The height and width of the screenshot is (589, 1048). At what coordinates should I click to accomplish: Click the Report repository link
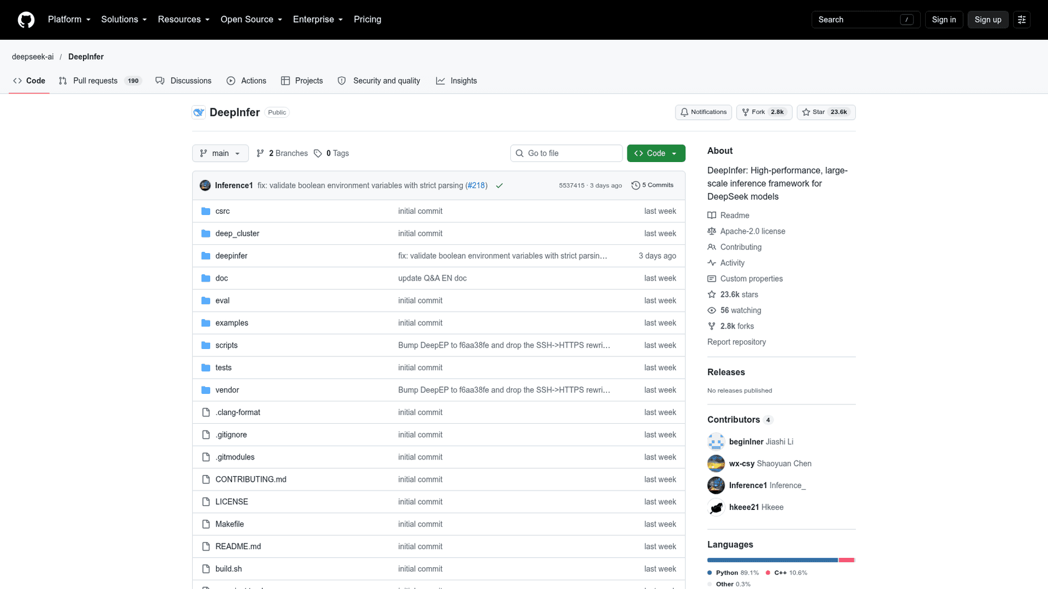tap(737, 342)
